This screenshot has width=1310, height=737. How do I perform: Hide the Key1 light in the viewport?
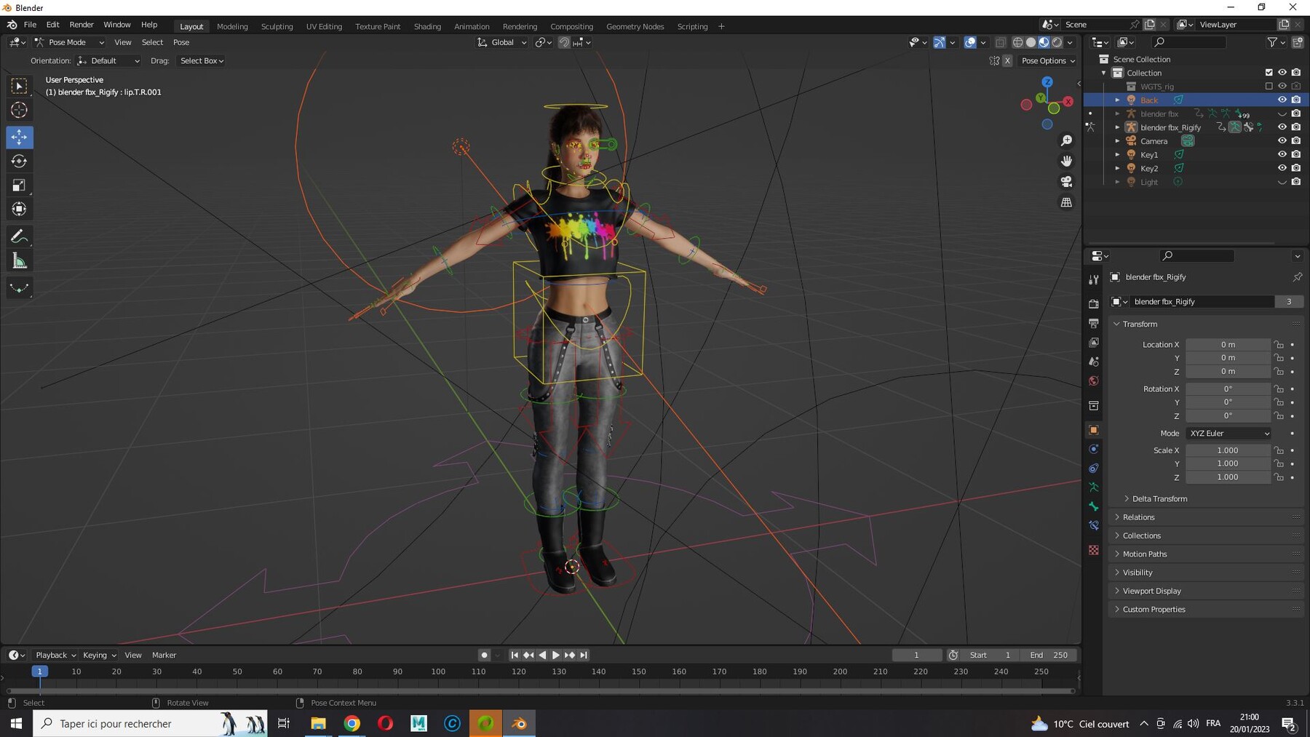coord(1282,154)
